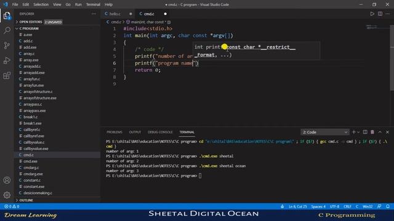Kill the terminal with trash icon

(x=372, y=132)
